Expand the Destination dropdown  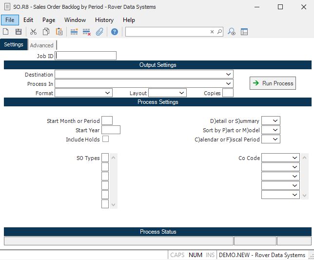[x=229, y=74]
